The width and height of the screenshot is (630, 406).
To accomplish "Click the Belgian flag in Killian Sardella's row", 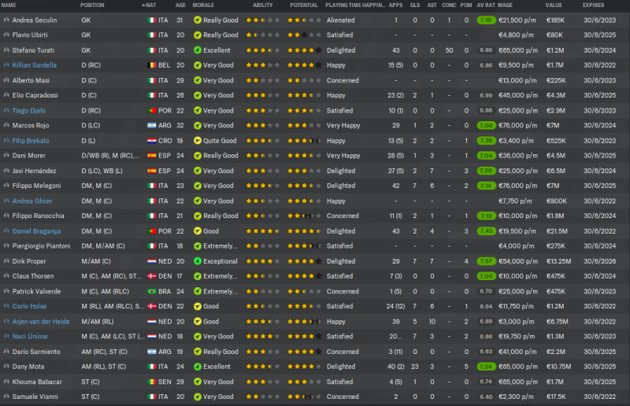I will pyautogui.click(x=152, y=65).
